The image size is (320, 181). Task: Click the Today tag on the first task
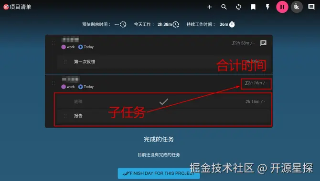click(86, 47)
